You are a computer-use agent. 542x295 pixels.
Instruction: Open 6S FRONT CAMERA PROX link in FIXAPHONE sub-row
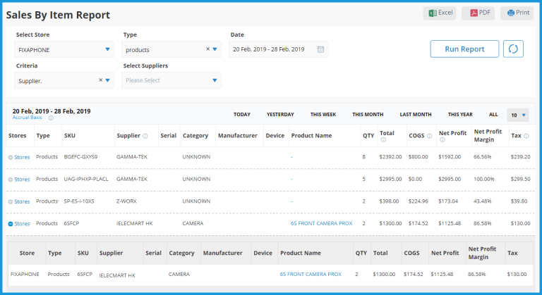(x=311, y=275)
